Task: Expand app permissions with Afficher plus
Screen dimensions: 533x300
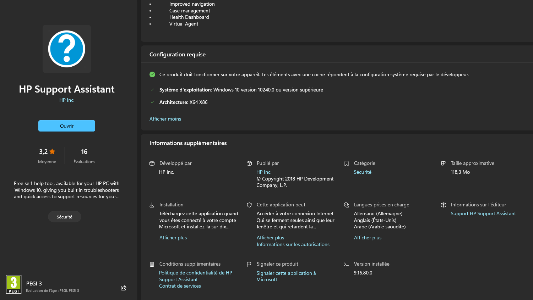Action: 270,238
